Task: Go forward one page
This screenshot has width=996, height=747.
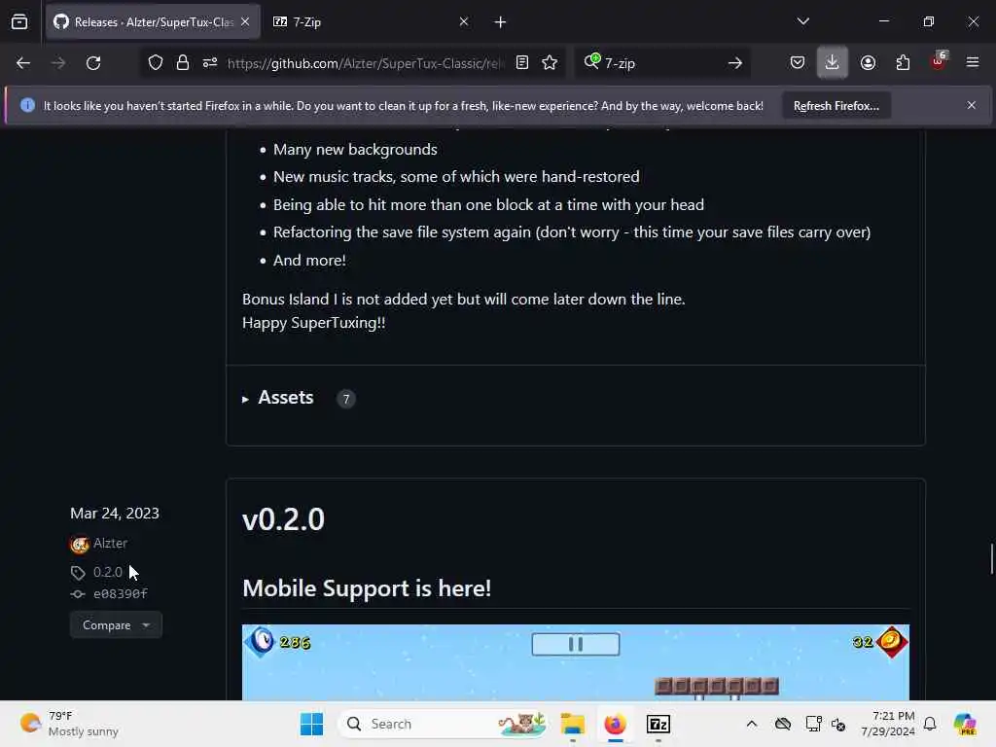Action: 57,63
